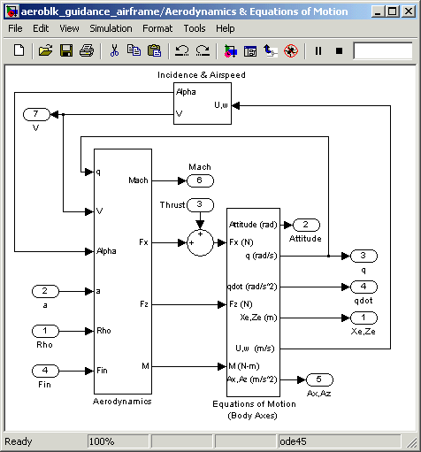Viewport: 421px width, 452px height.
Task: Select the Incidence & Airspeed block
Action: tap(203, 103)
